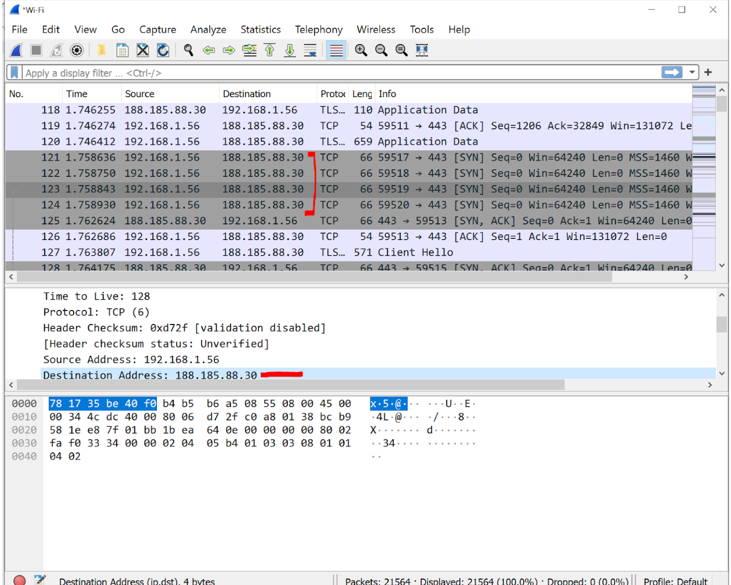The height and width of the screenshot is (585, 731).
Task: Go to a specified packet
Action: [249, 51]
